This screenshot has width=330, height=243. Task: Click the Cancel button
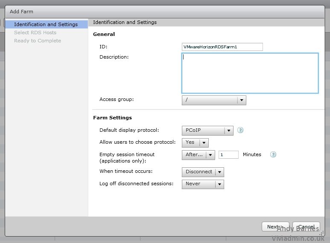tap(306, 227)
